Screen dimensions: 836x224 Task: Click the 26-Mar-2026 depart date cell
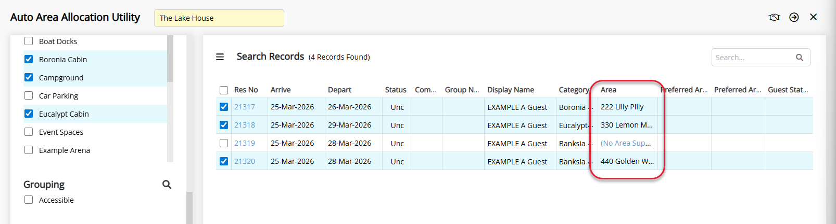coord(353,107)
